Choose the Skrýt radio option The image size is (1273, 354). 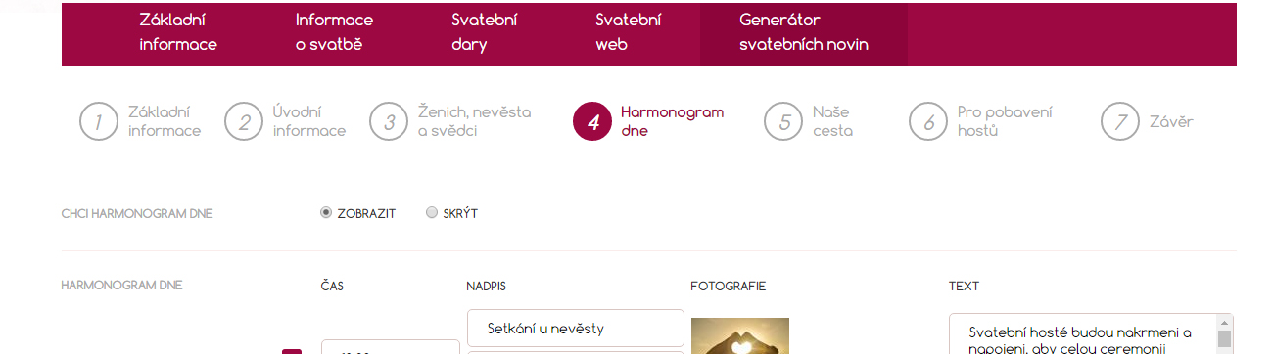432,213
